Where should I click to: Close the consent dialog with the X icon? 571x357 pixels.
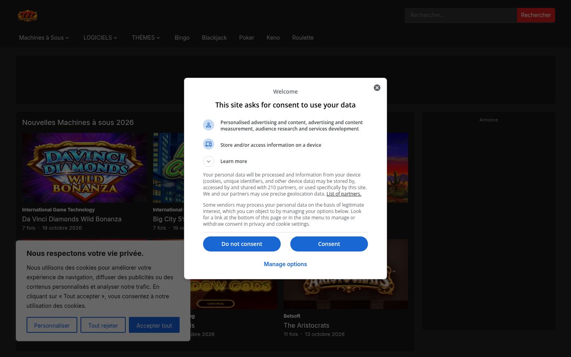(x=377, y=88)
